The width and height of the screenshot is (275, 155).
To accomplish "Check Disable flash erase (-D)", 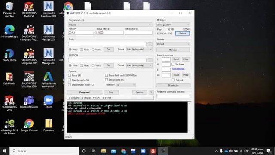I will pyautogui.click(x=70, y=85).
